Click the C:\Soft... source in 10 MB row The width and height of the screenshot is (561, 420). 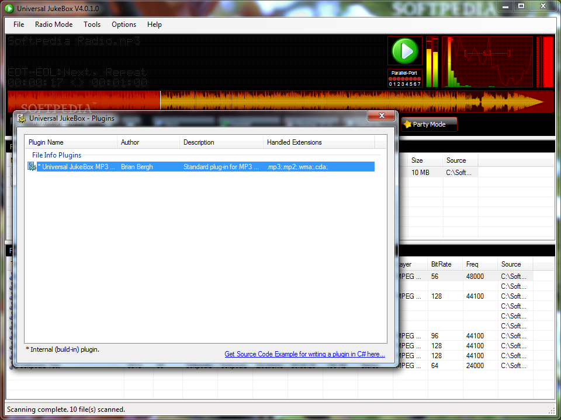pyautogui.click(x=459, y=173)
